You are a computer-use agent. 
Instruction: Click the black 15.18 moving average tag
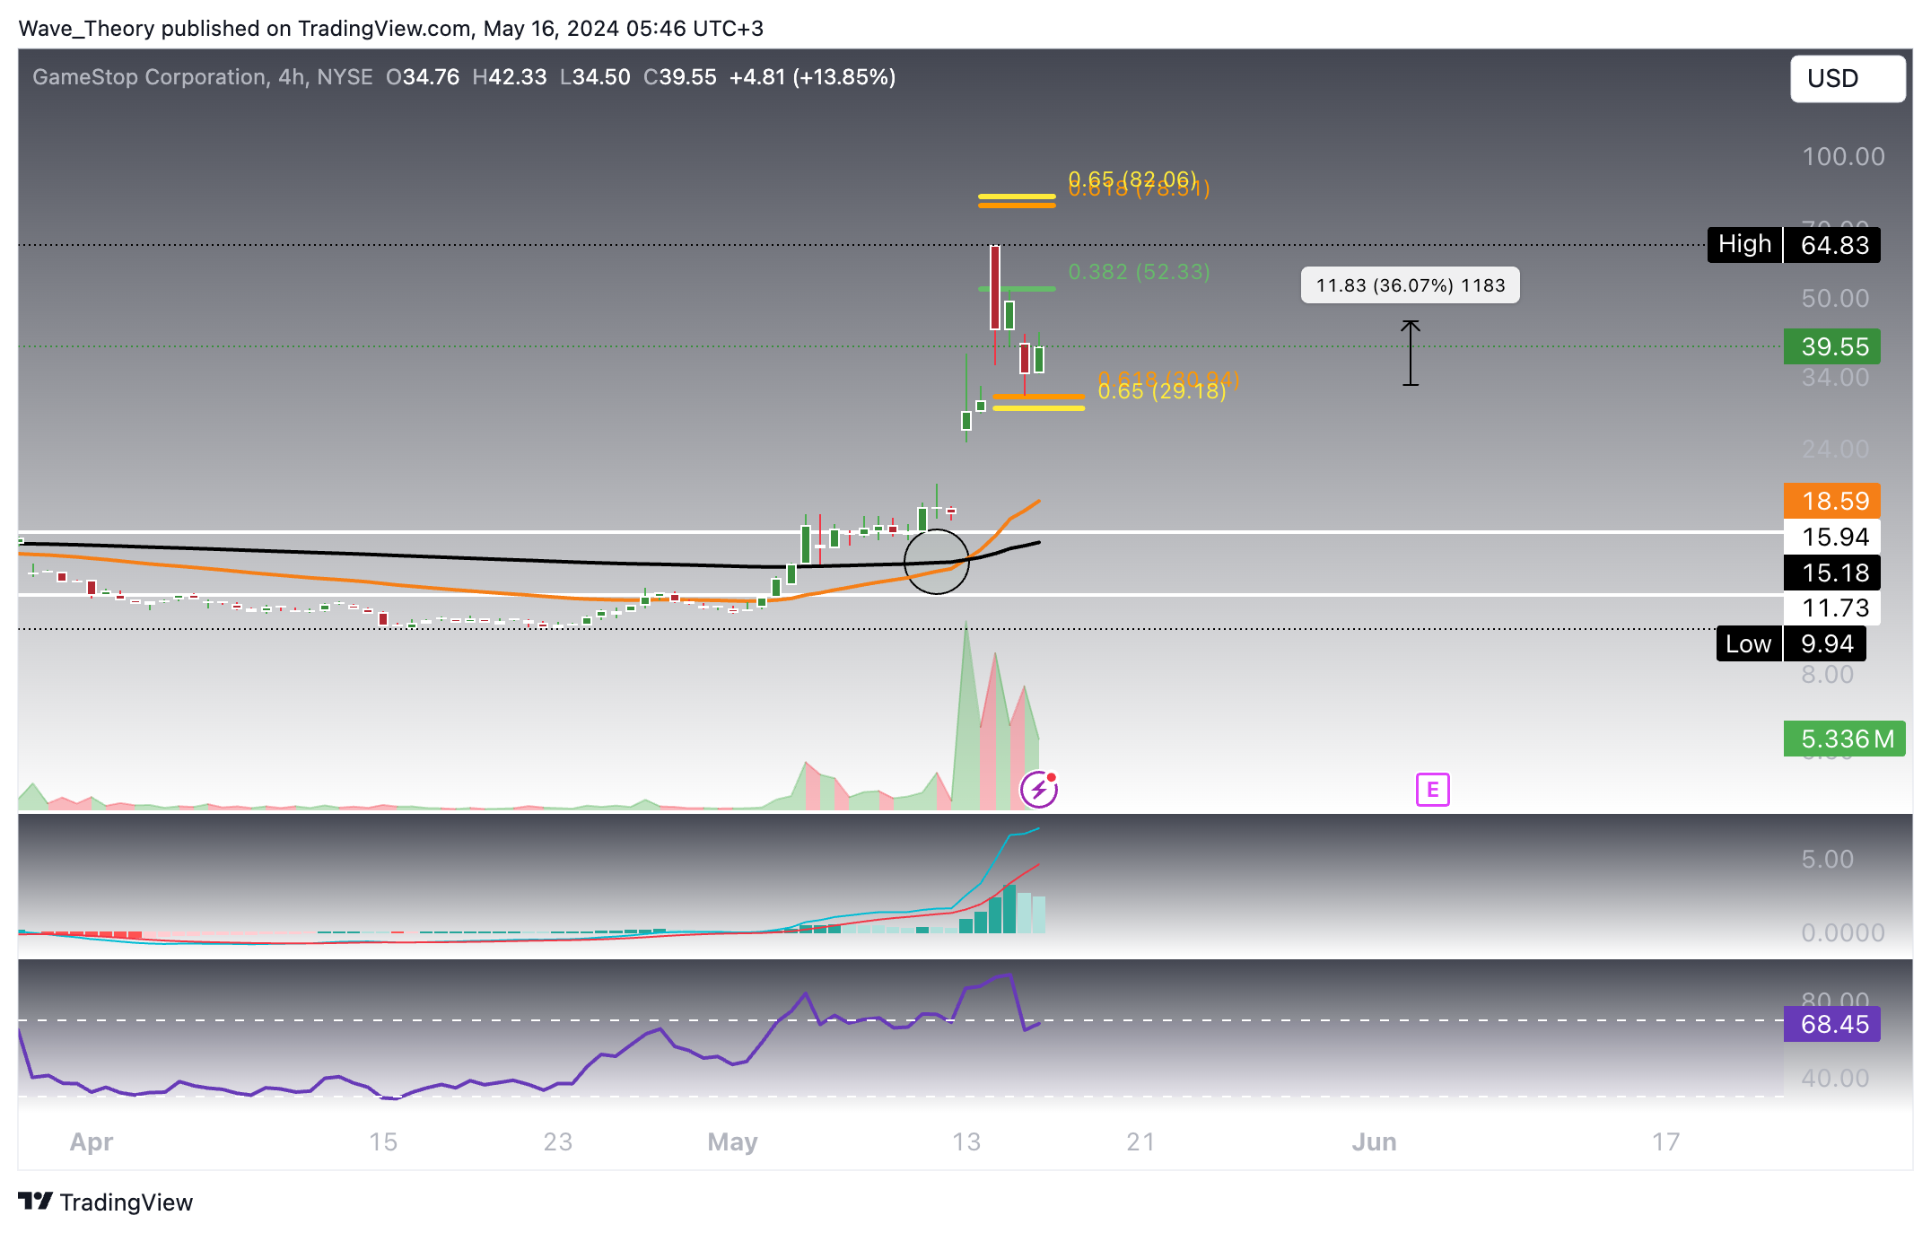click(1831, 573)
